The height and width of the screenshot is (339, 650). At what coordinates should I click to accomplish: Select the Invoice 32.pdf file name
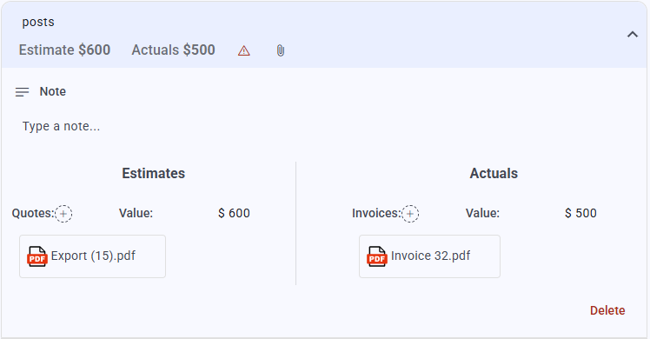pos(430,256)
